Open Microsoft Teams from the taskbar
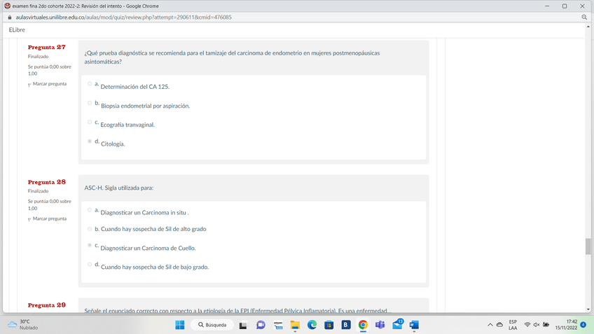The height and width of the screenshot is (334, 594). pos(380,325)
